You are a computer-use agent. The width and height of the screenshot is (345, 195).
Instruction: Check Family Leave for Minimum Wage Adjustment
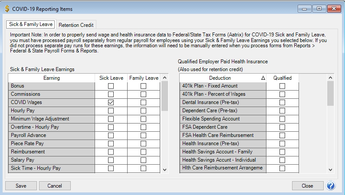coord(144,119)
